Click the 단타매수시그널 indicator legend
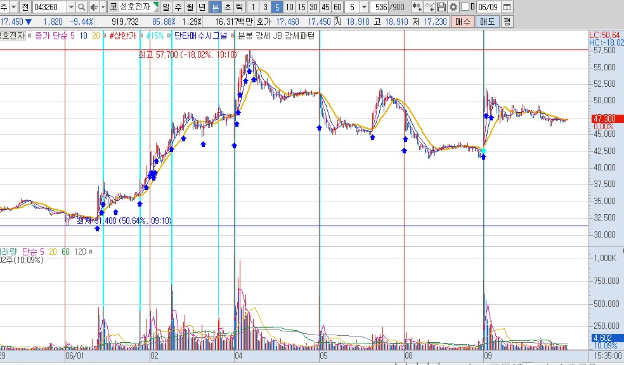Image resolution: width=624 pixels, height=365 pixels. 200,35
